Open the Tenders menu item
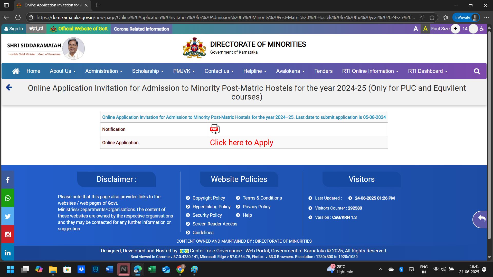This screenshot has width=493, height=277. [323, 71]
